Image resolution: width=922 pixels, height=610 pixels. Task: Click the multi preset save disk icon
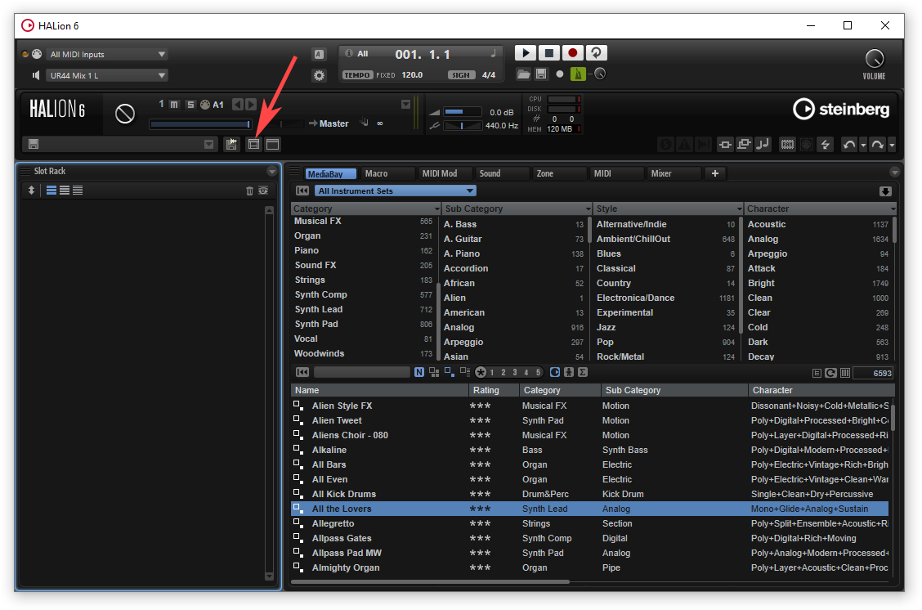click(34, 144)
